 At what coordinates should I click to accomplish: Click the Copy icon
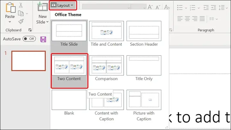click(x=21, y=13)
